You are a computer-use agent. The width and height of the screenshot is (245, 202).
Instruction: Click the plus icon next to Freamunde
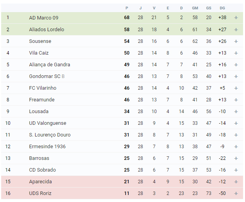tap(236, 100)
